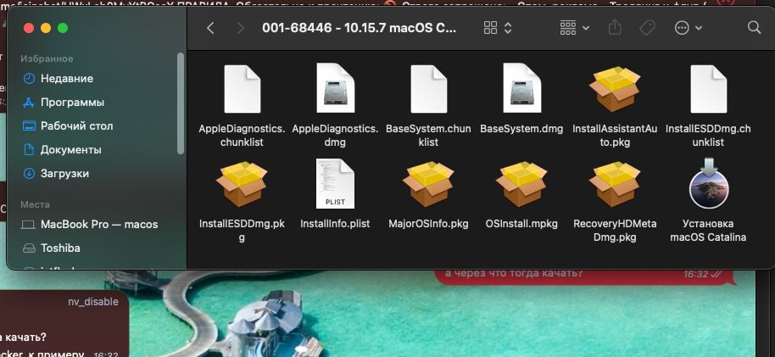Open the More actions ellipsis menu
Image resolution: width=775 pixels, height=357 pixels.
click(688, 28)
